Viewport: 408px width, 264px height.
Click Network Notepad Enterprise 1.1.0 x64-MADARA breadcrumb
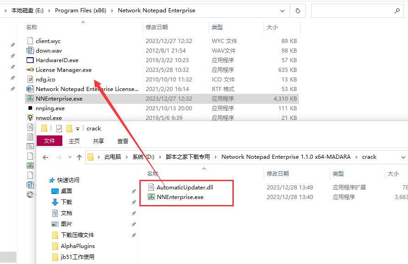(286, 157)
